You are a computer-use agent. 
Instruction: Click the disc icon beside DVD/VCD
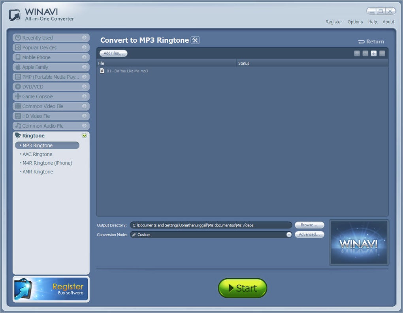pyautogui.click(x=18, y=86)
